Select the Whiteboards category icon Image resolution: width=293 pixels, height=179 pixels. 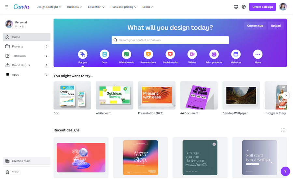click(x=126, y=54)
